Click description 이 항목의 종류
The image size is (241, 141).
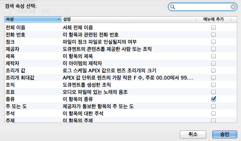[x=78, y=99]
